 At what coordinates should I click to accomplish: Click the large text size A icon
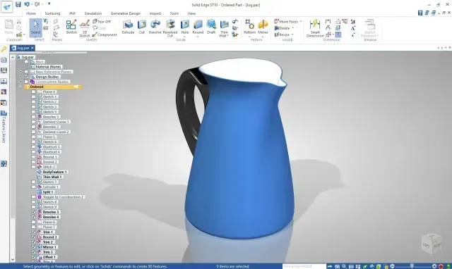coord(353,28)
